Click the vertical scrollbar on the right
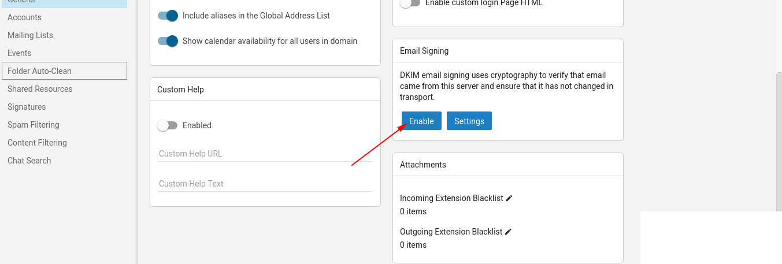The height and width of the screenshot is (264, 782). tap(779, 139)
